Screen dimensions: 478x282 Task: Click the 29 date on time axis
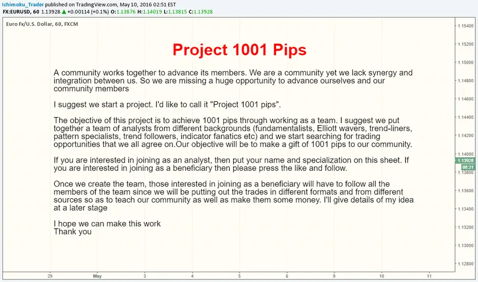point(50,276)
